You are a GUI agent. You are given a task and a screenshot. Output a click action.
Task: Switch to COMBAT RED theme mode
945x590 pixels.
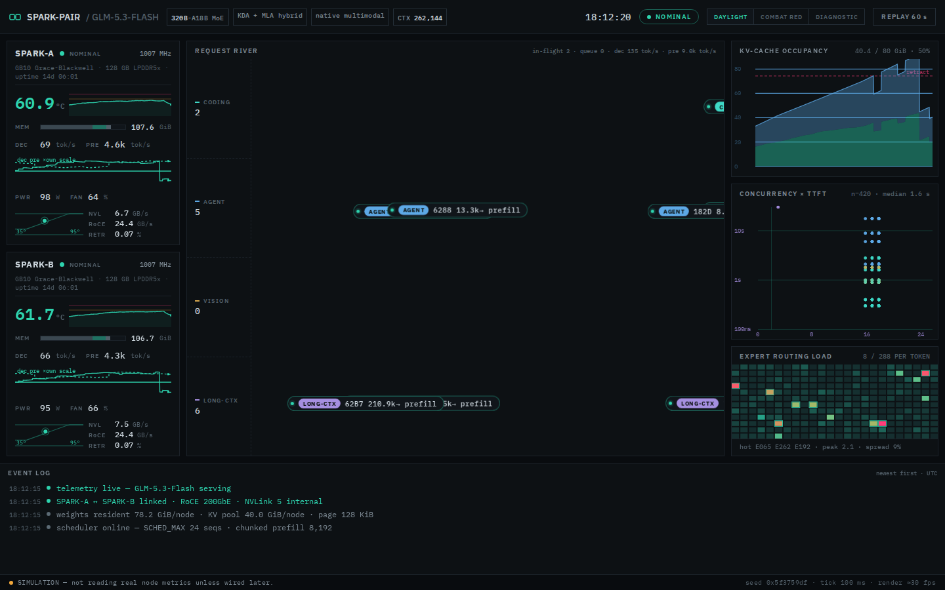pyautogui.click(x=781, y=17)
